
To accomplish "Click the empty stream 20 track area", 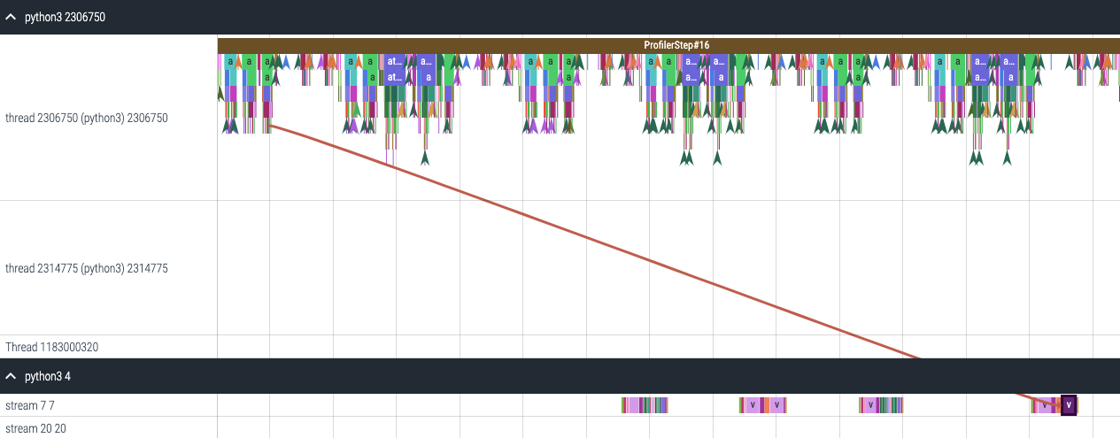I will click(x=620, y=428).
